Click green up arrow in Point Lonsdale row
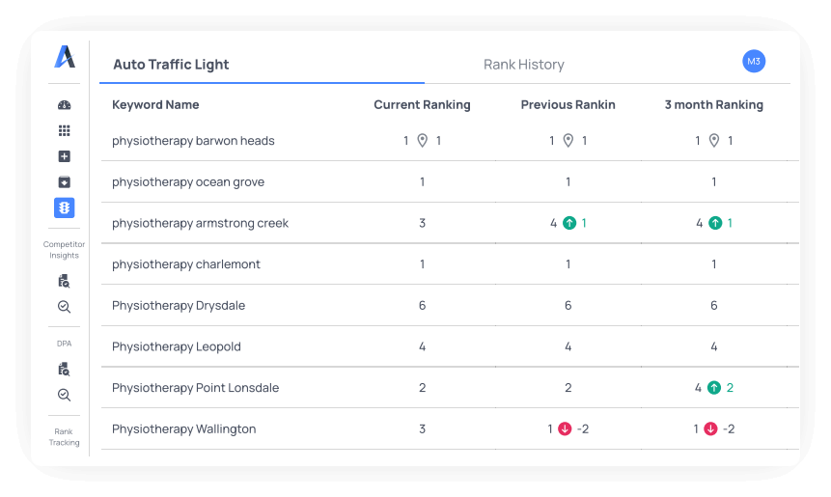The height and width of the screenshot is (497, 831). click(x=714, y=388)
